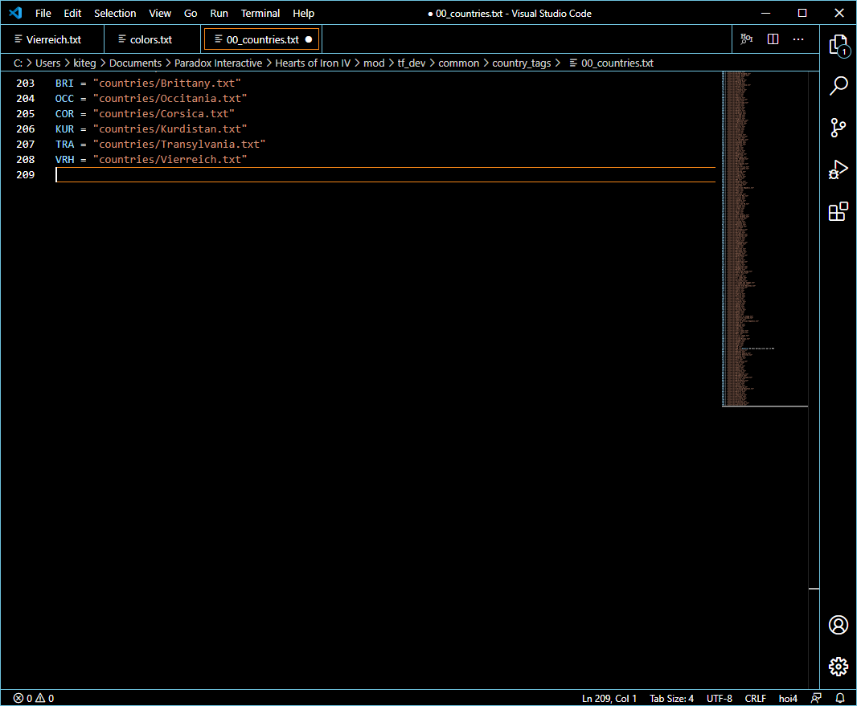
Task: Place cursor on empty line 209
Action: click(385, 175)
